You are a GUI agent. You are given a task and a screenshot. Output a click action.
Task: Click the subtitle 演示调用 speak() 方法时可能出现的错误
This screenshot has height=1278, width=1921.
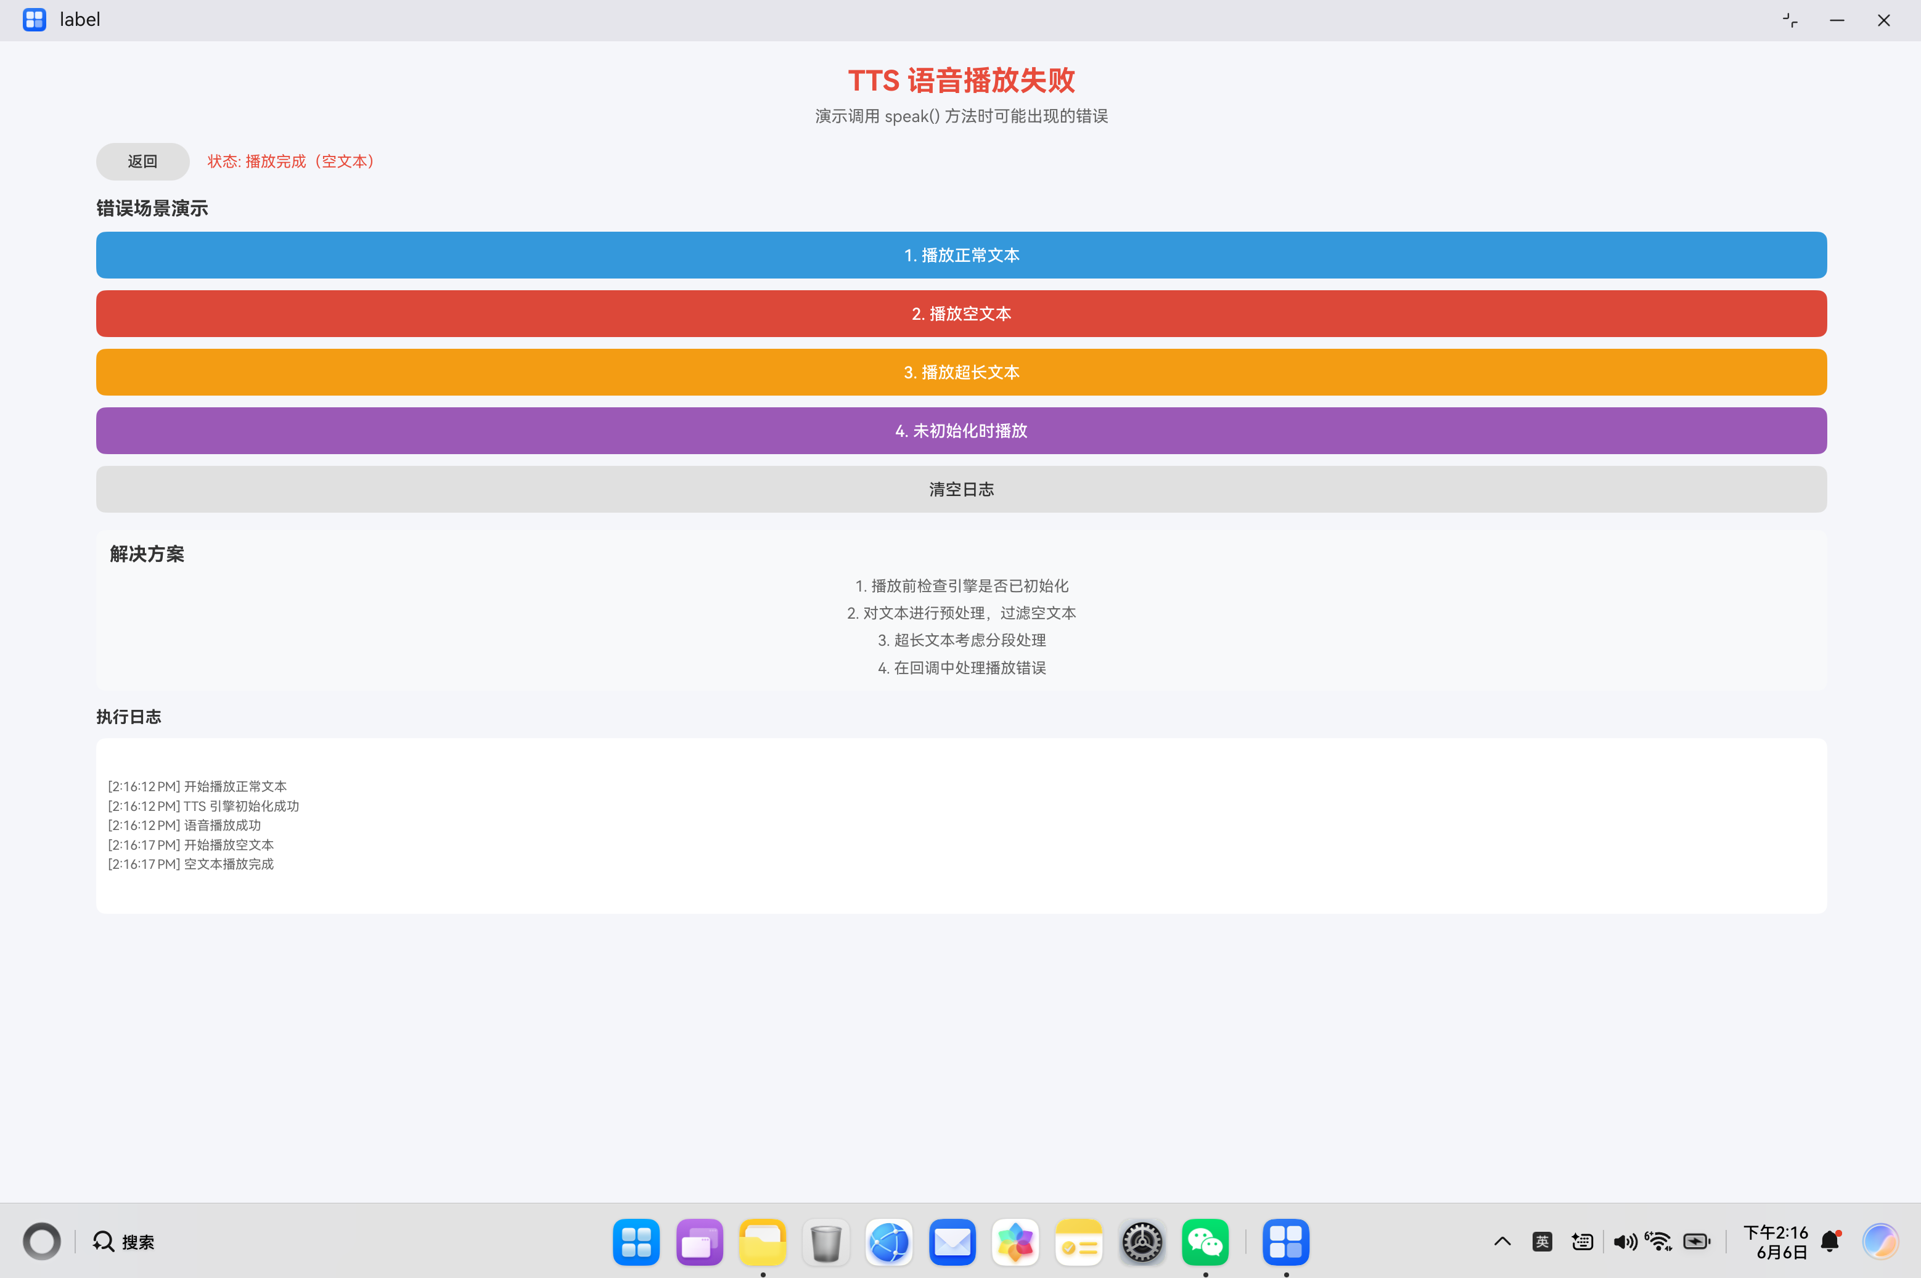(x=961, y=116)
